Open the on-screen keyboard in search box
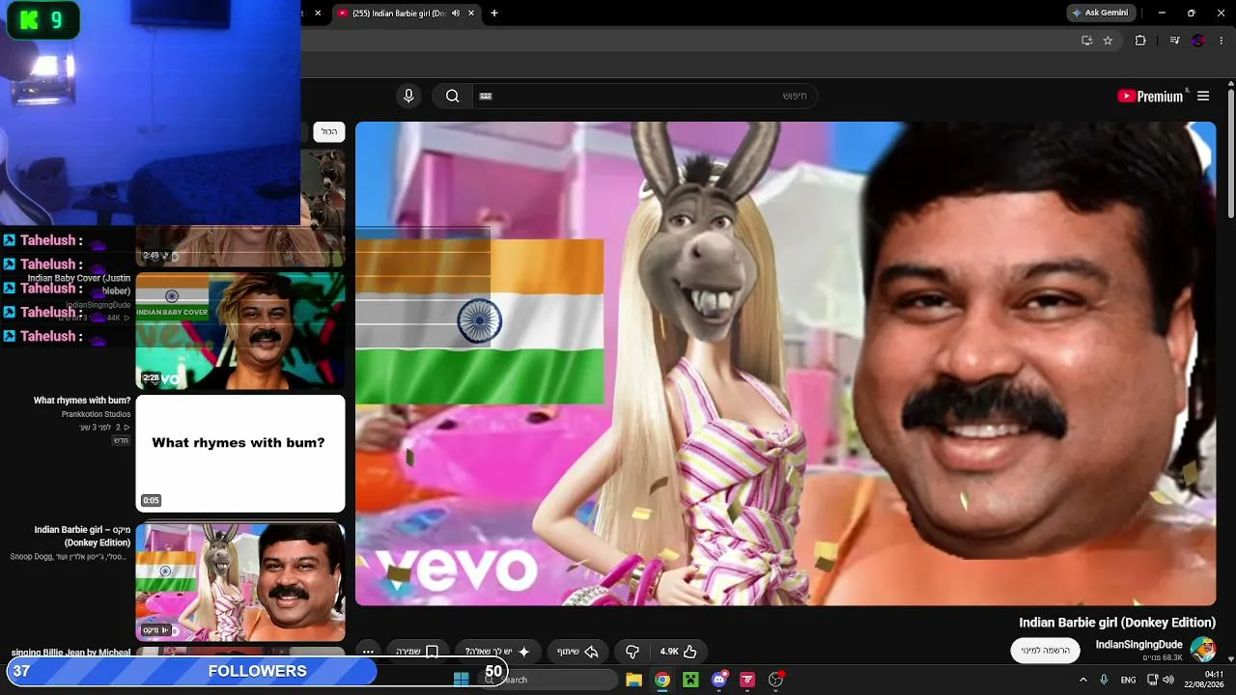This screenshot has width=1236, height=695. point(486,96)
